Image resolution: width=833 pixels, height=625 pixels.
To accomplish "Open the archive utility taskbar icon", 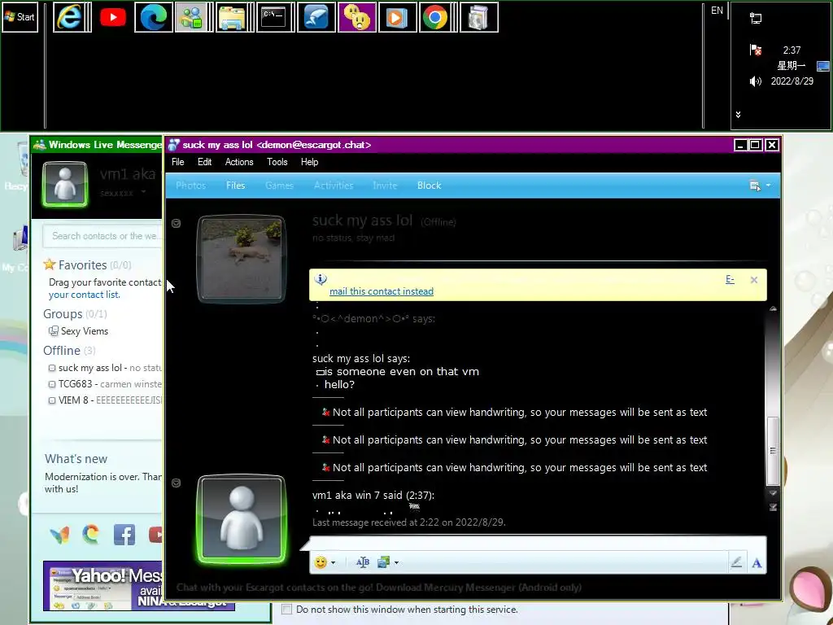I will (478, 17).
